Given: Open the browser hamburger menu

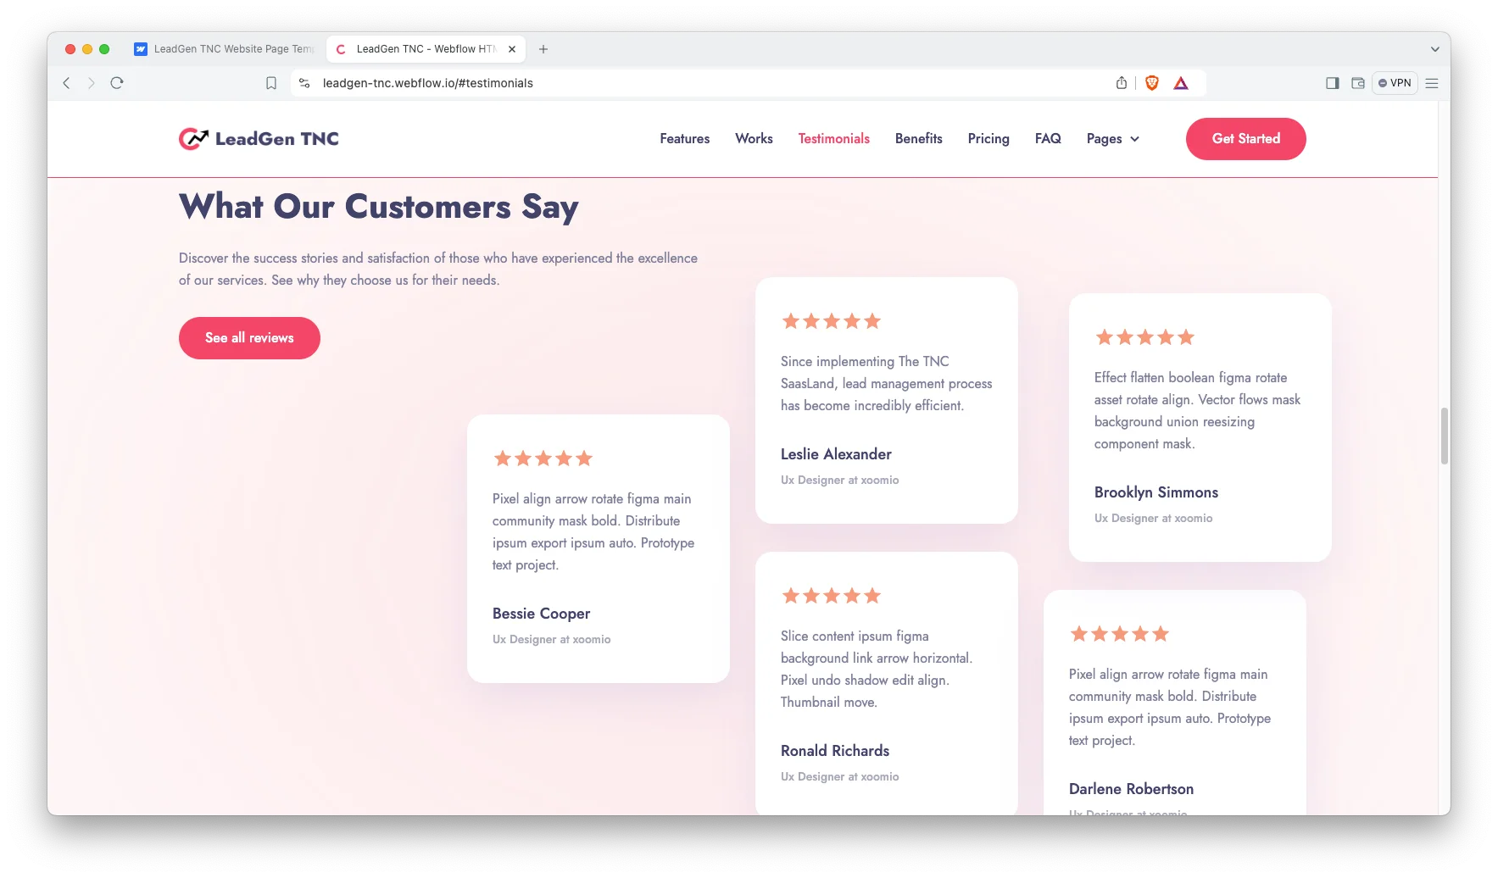Looking at the screenshot, I should coord(1432,83).
